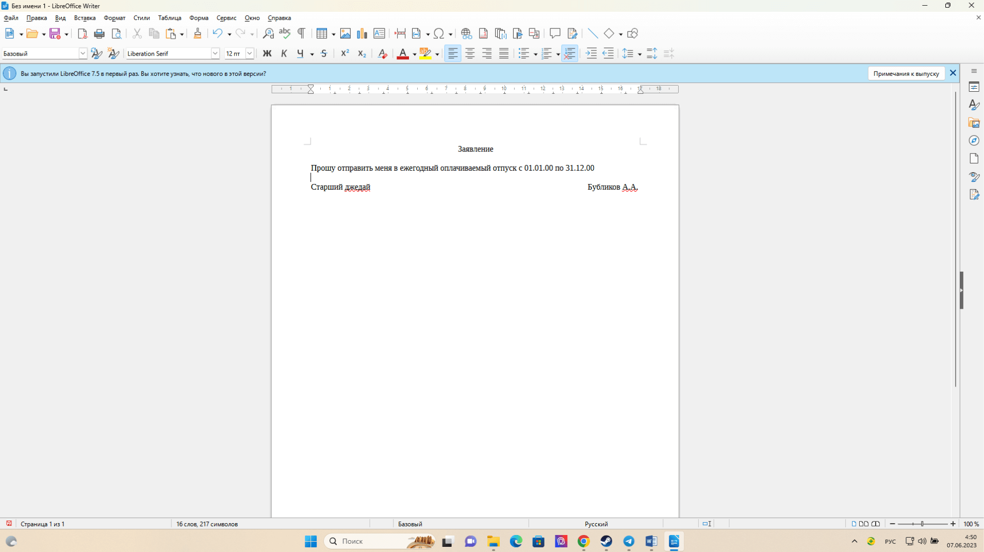Open the Liberation Serif font name dropdown
Image resolution: width=984 pixels, height=552 pixels.
[x=215, y=54]
